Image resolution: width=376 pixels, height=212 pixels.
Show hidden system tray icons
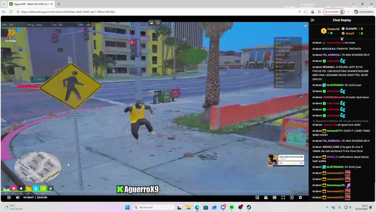(x=327, y=208)
